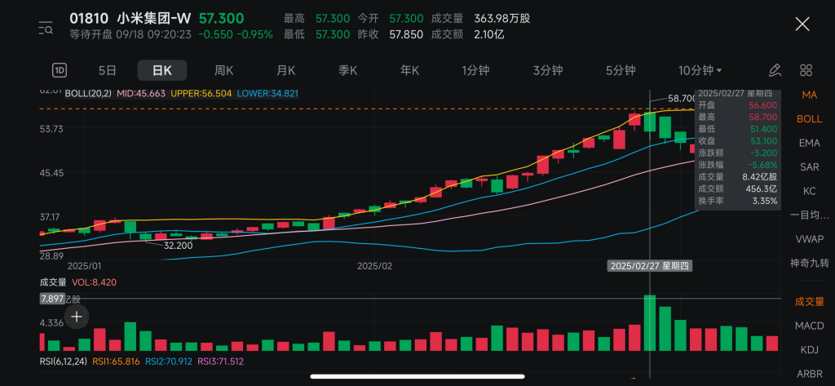Close the landscape chart view
Screen dimensions: 835x386
click(x=802, y=24)
